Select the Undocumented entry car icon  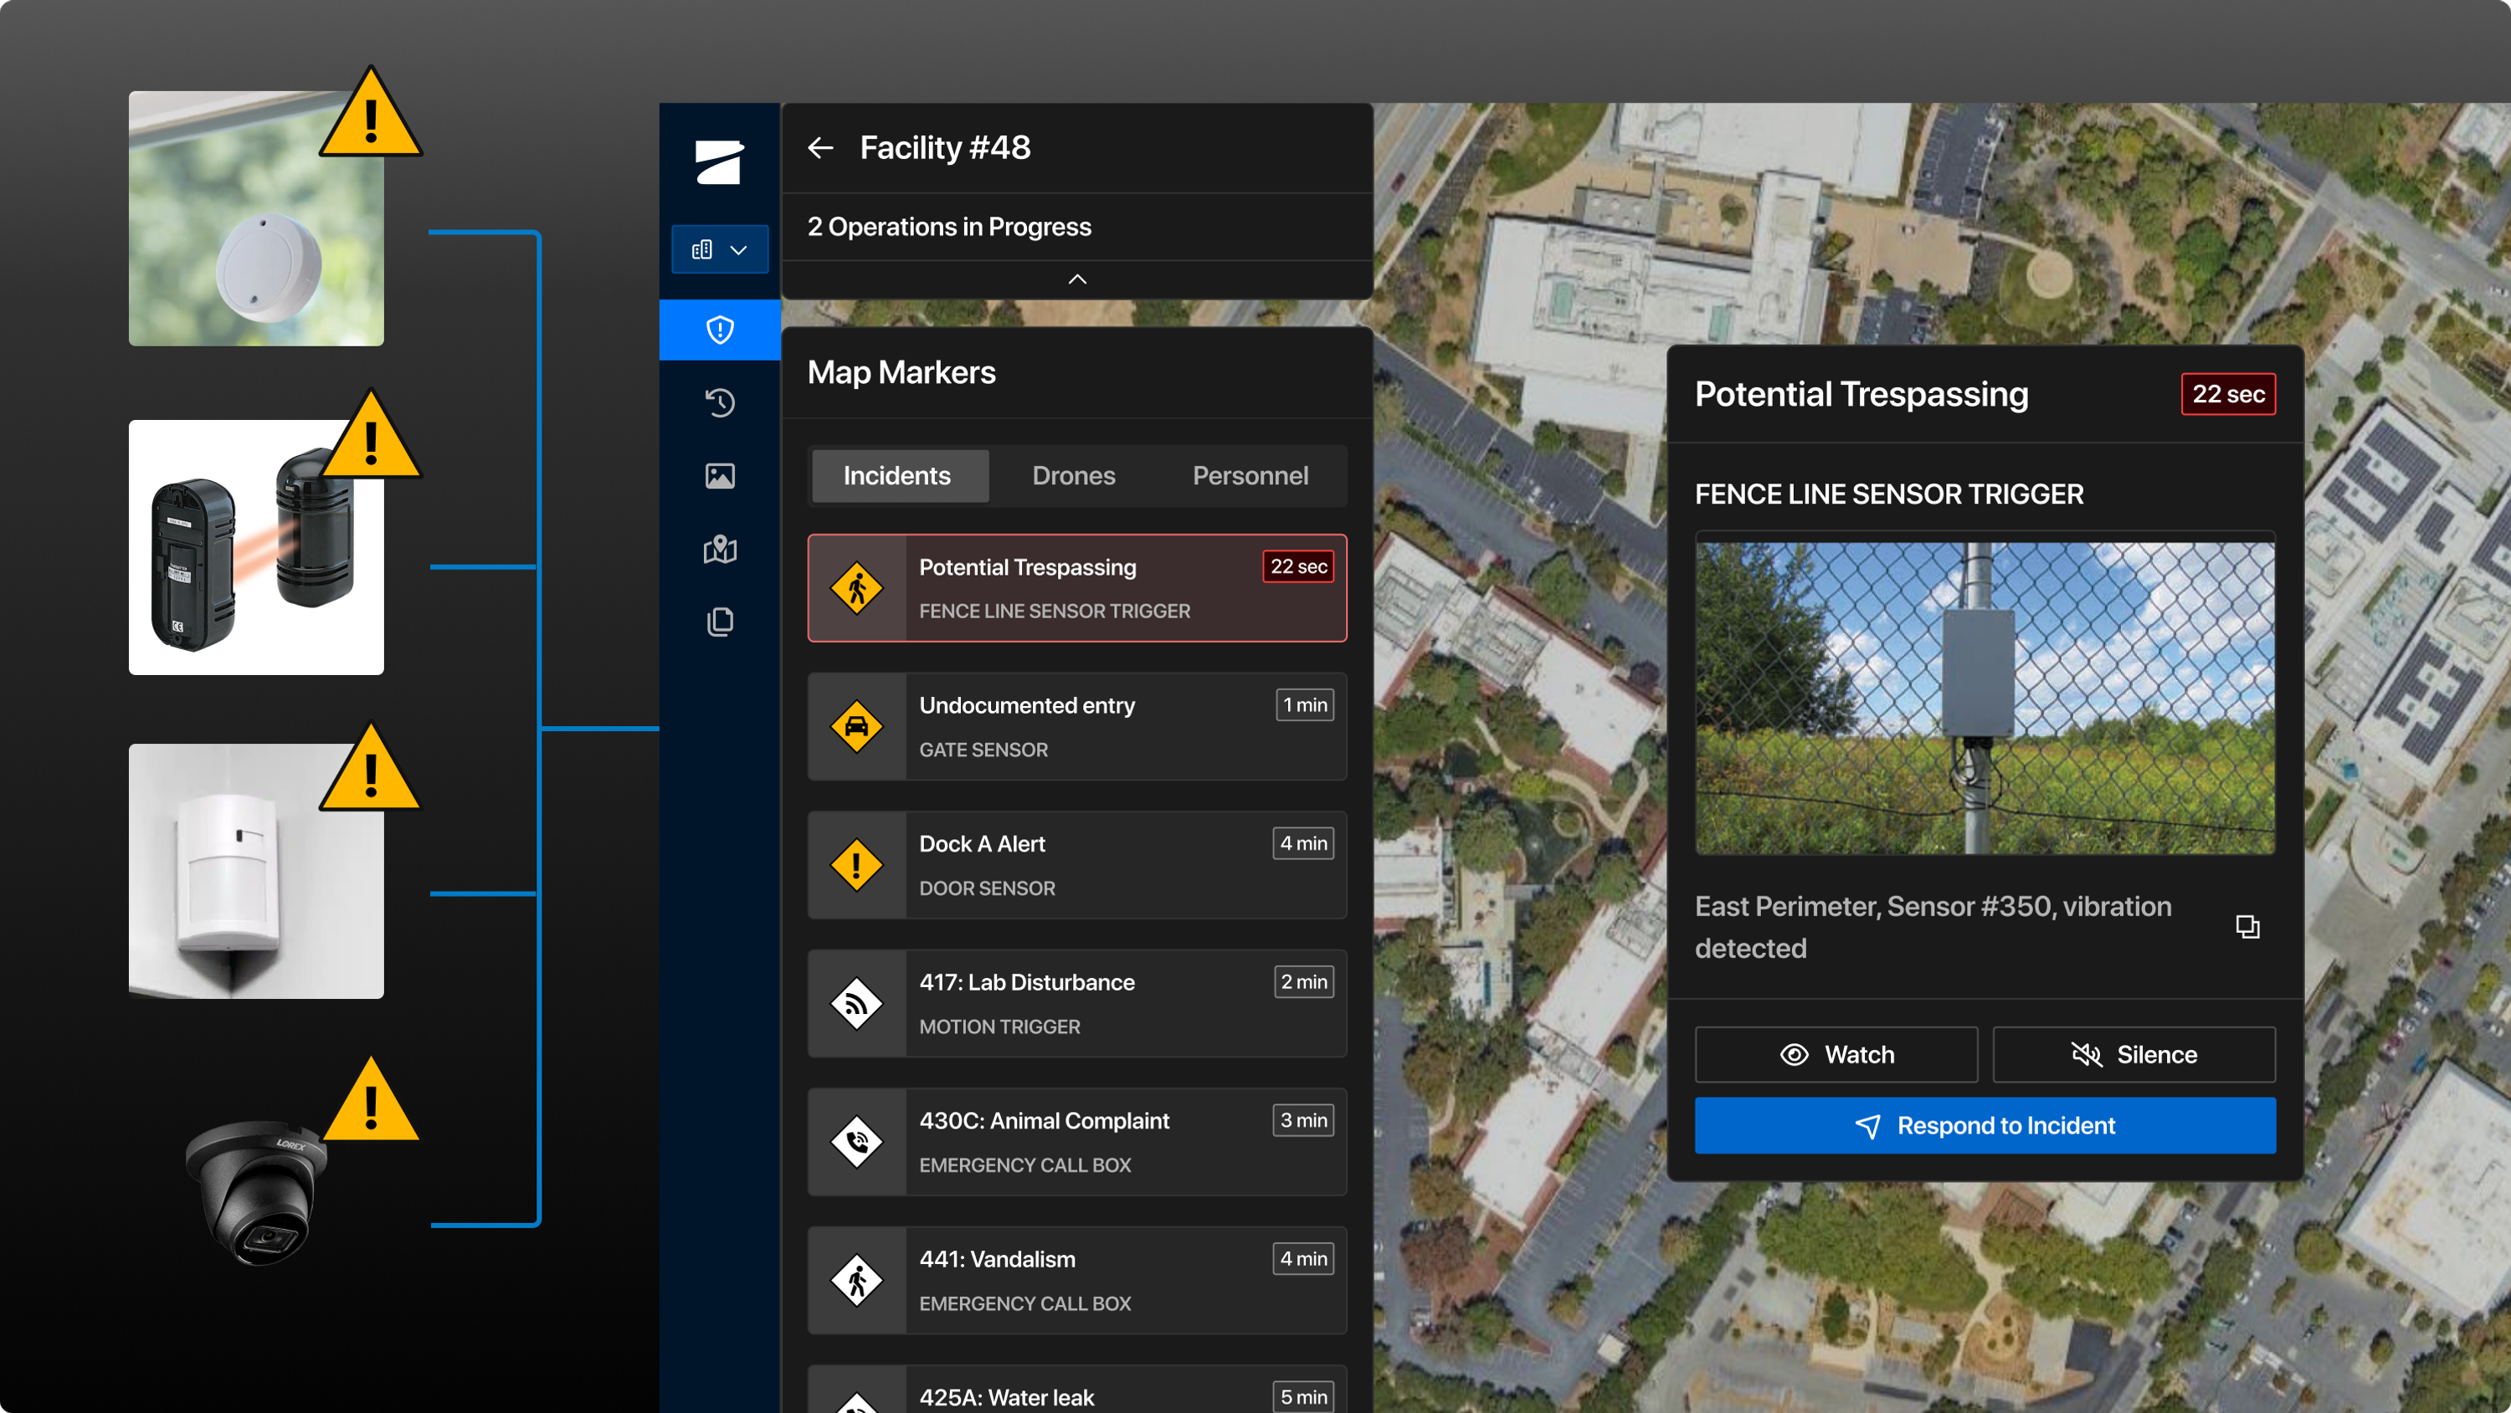857,727
